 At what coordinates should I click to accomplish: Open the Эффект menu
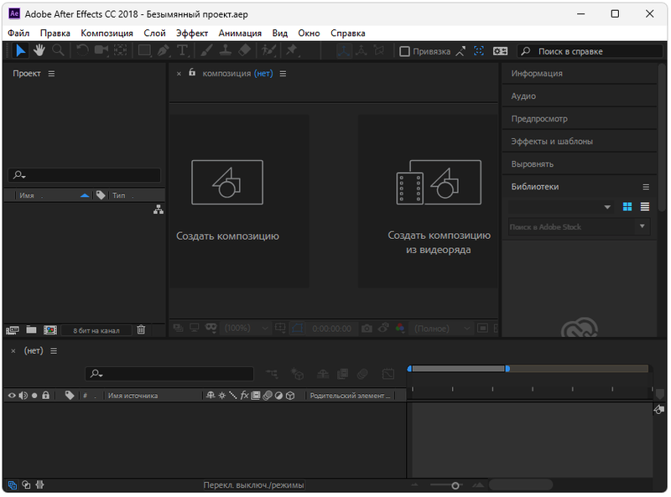click(192, 34)
